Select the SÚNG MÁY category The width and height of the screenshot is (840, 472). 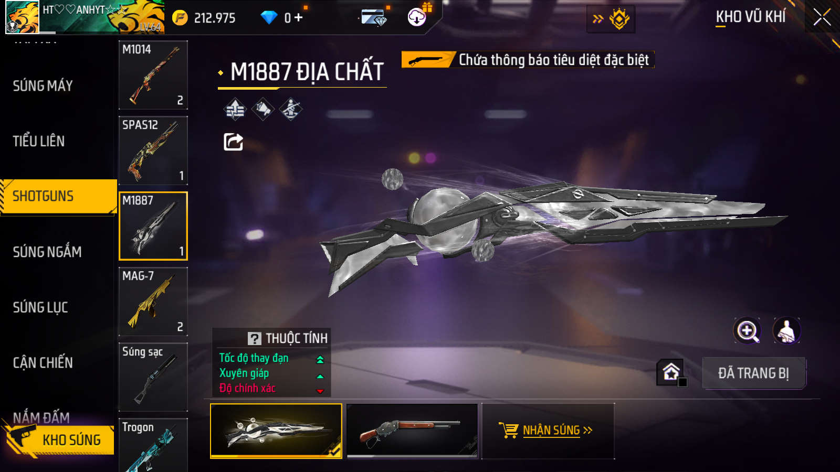[x=43, y=86]
